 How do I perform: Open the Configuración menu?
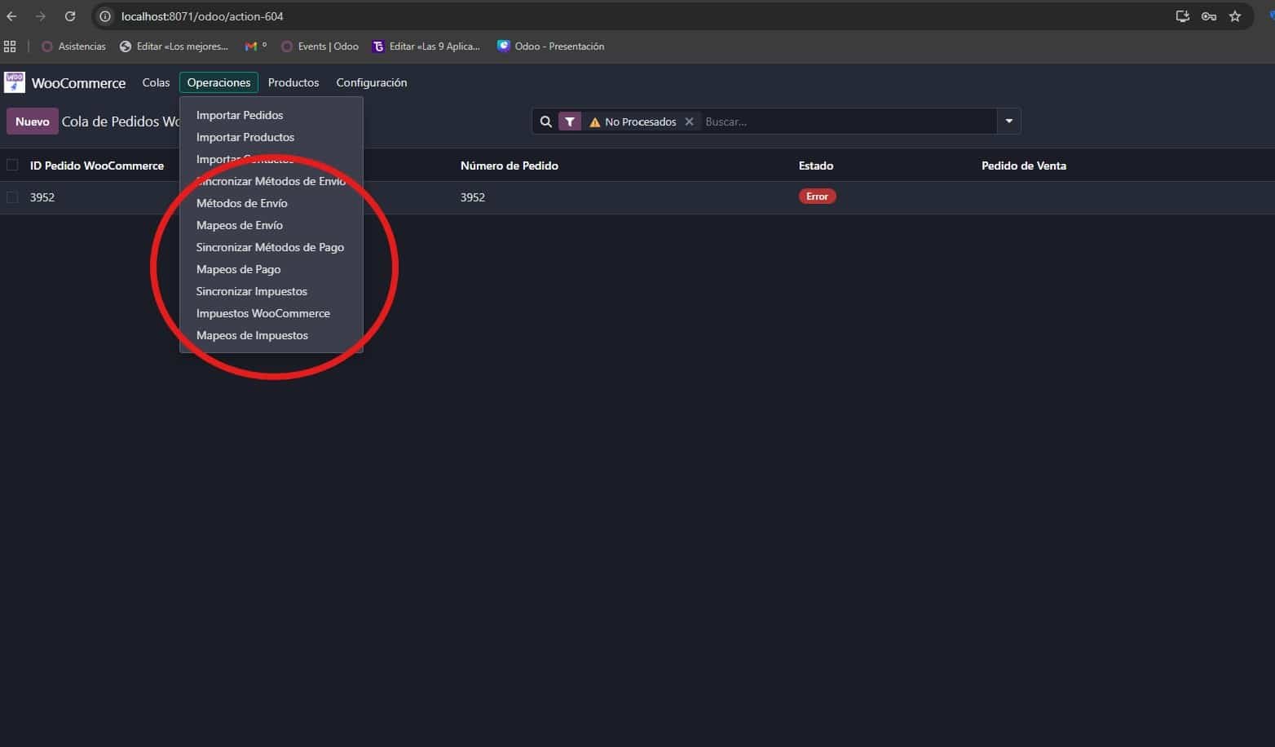point(371,82)
